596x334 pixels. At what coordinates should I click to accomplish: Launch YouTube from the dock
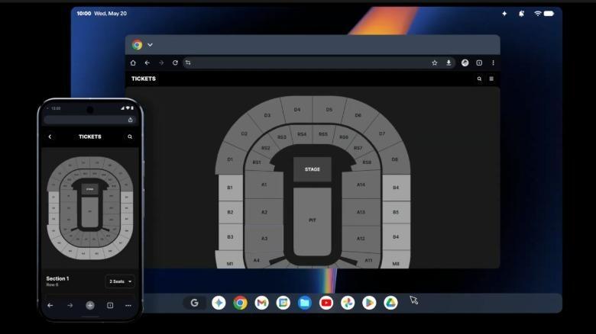326,303
